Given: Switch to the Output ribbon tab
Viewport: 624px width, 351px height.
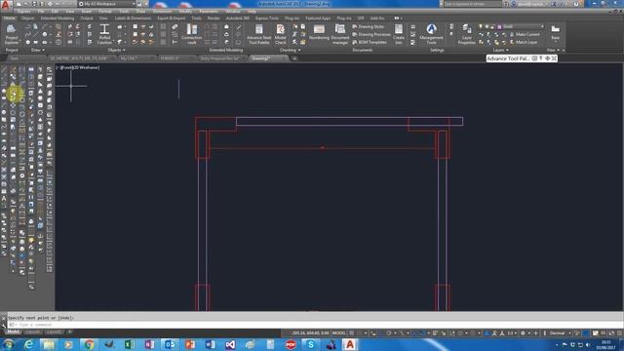Looking at the screenshot, I should [x=87, y=19].
